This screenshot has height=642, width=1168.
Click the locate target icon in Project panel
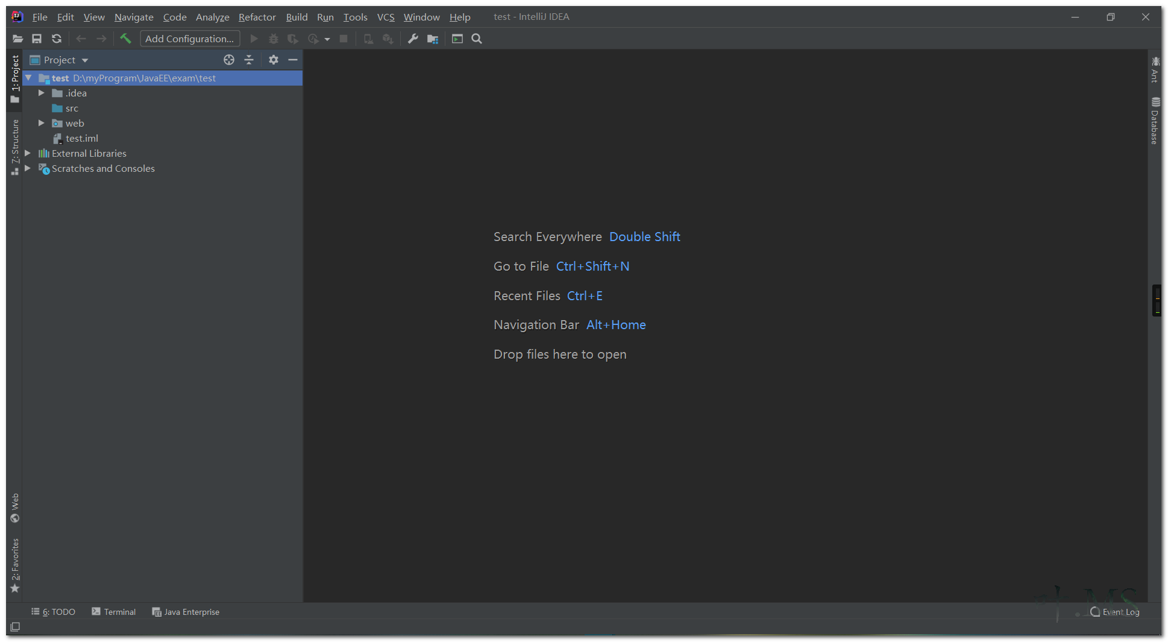point(229,60)
